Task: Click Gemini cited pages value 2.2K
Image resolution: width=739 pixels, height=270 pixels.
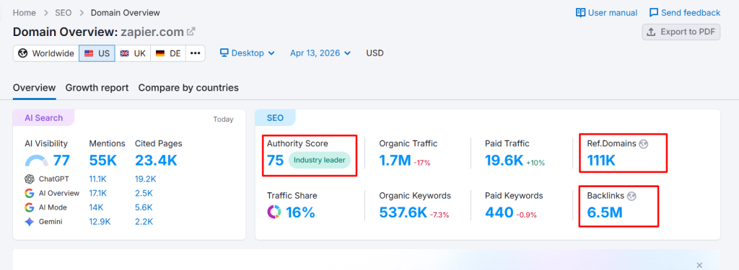Action: pyautogui.click(x=144, y=222)
